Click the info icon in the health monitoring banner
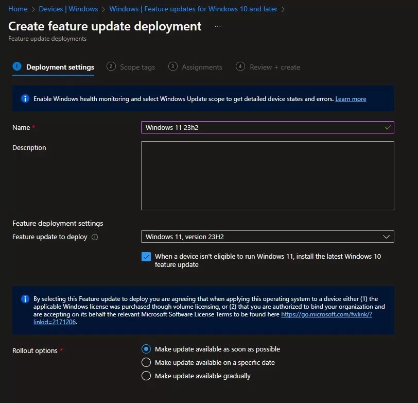This screenshot has width=418, height=403. point(25,98)
